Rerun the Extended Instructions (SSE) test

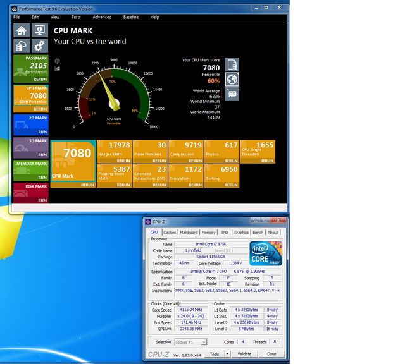point(159,185)
